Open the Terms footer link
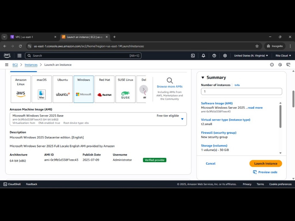This screenshot has width=295, height=221. point(260,184)
